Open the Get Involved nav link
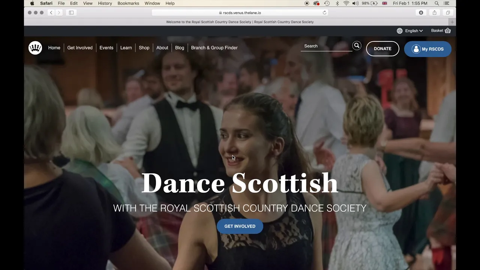The image size is (480, 270). coord(80,48)
